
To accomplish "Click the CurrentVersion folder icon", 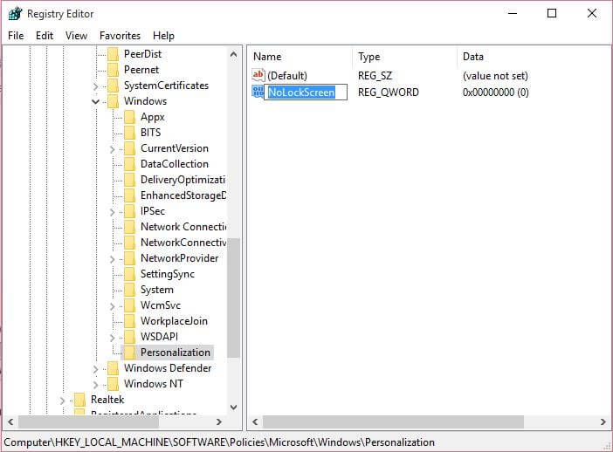I will 130,148.
